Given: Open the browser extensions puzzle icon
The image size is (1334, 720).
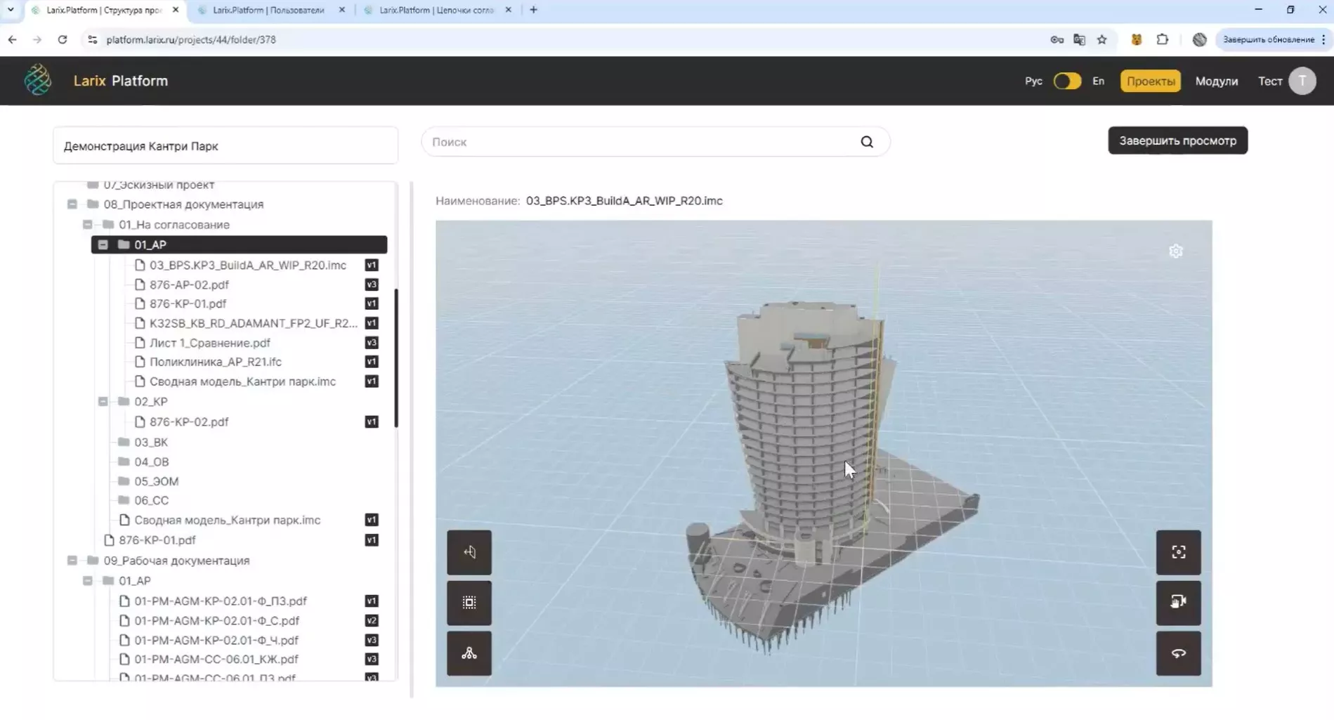Looking at the screenshot, I should point(1162,39).
